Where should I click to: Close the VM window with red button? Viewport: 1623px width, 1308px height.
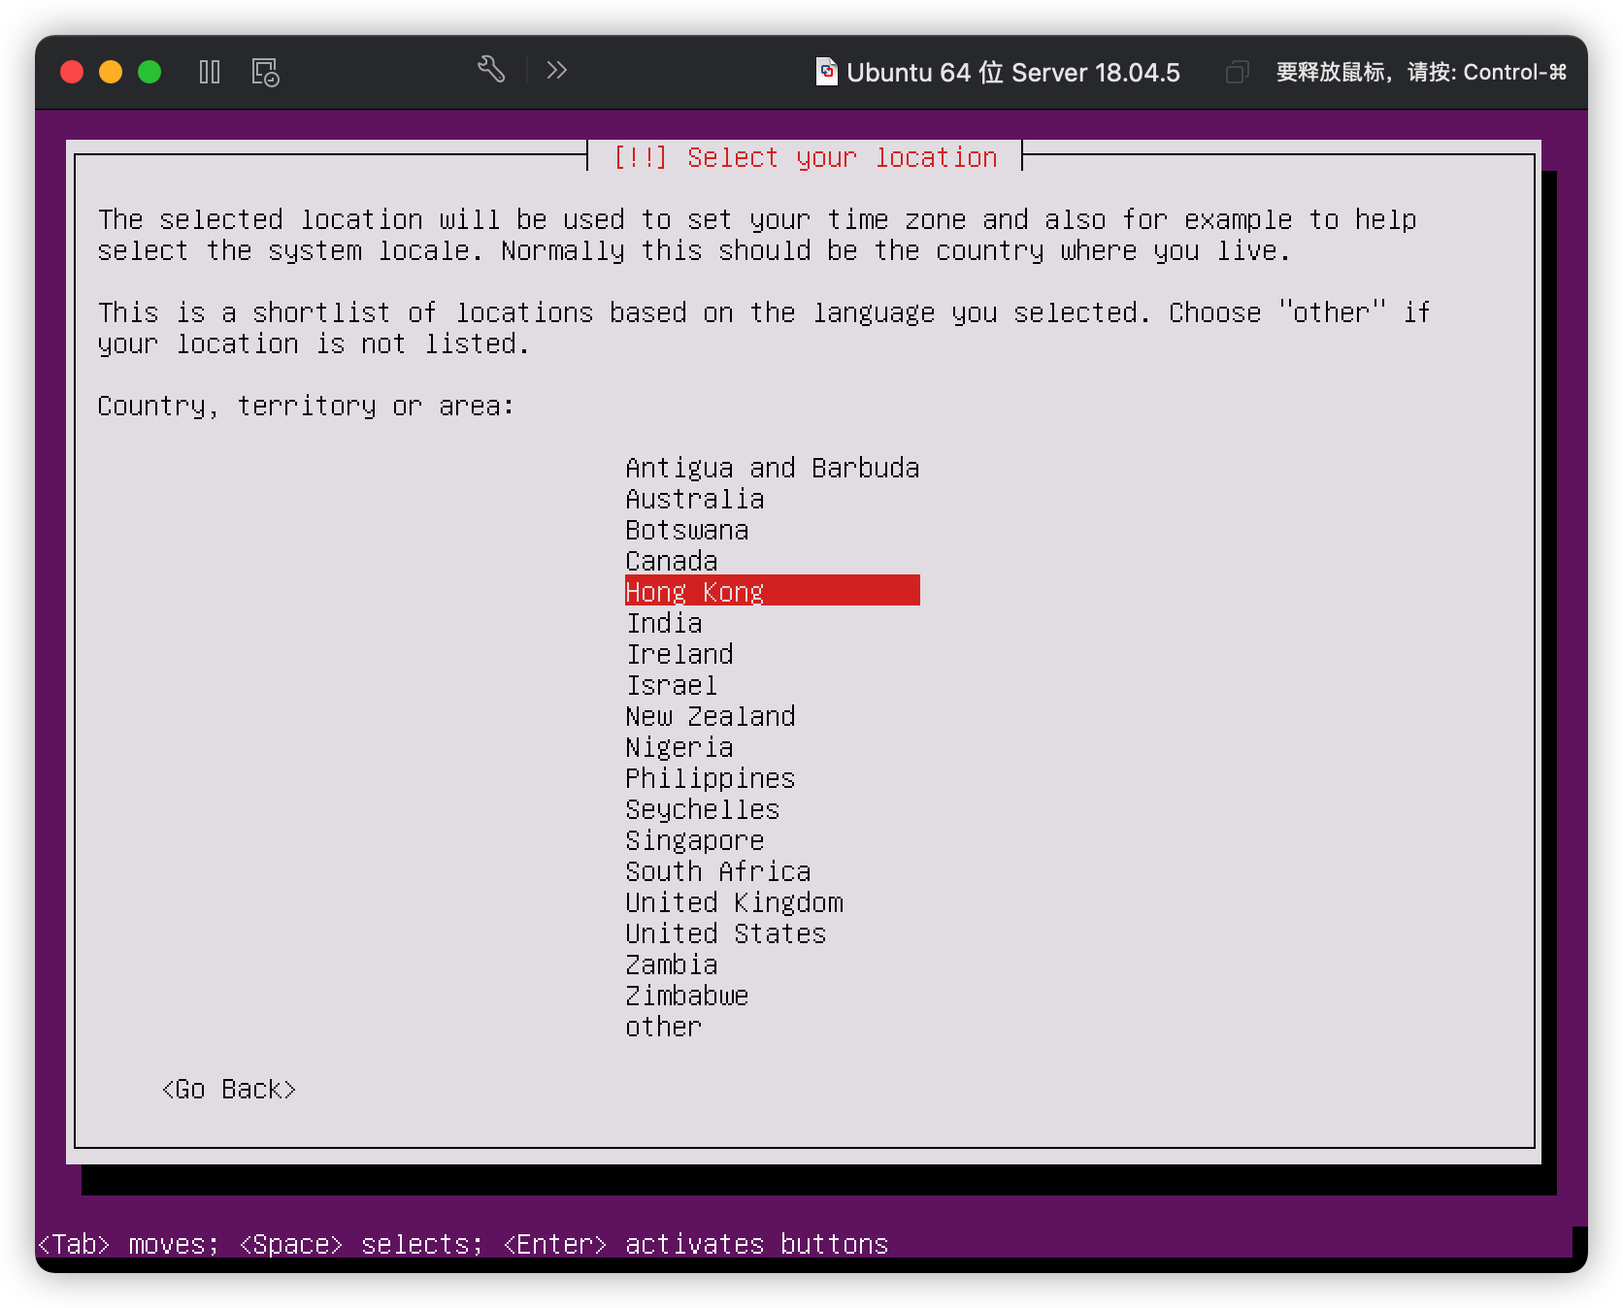[x=72, y=72]
